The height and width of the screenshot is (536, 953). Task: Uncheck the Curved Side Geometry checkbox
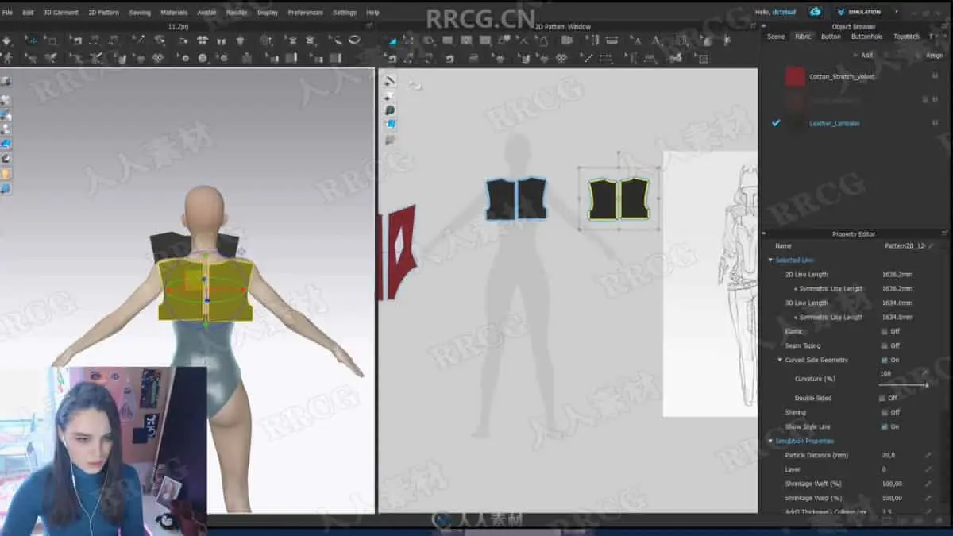click(885, 360)
